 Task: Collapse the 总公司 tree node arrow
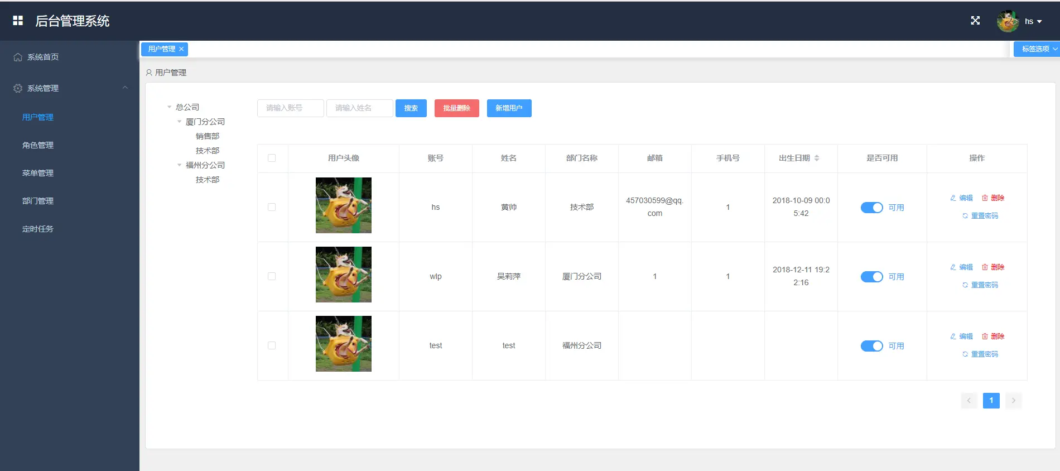[169, 107]
